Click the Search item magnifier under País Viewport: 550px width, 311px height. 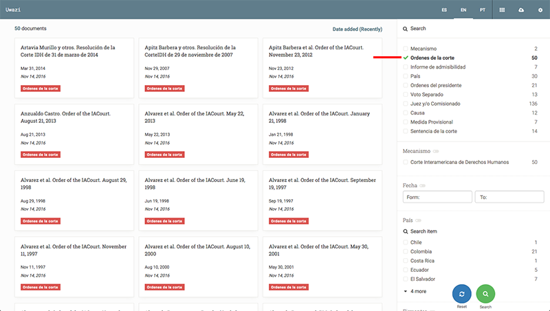point(405,231)
